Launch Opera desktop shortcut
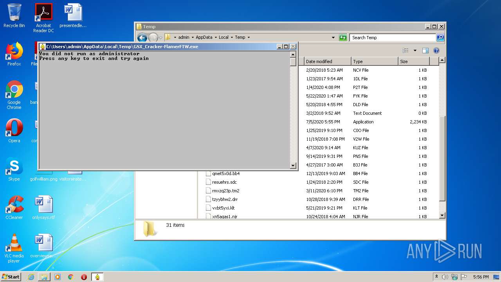 click(x=14, y=131)
